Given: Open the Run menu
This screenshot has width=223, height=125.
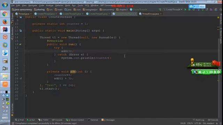Looking at the screenshot, I should tap(74, 6).
